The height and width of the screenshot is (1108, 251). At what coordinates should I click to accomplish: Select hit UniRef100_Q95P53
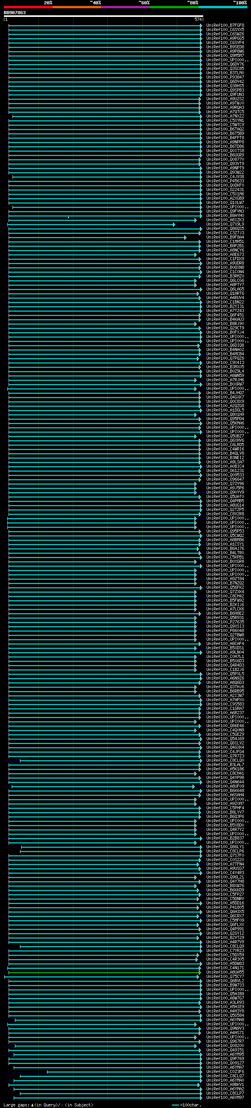(225, 531)
